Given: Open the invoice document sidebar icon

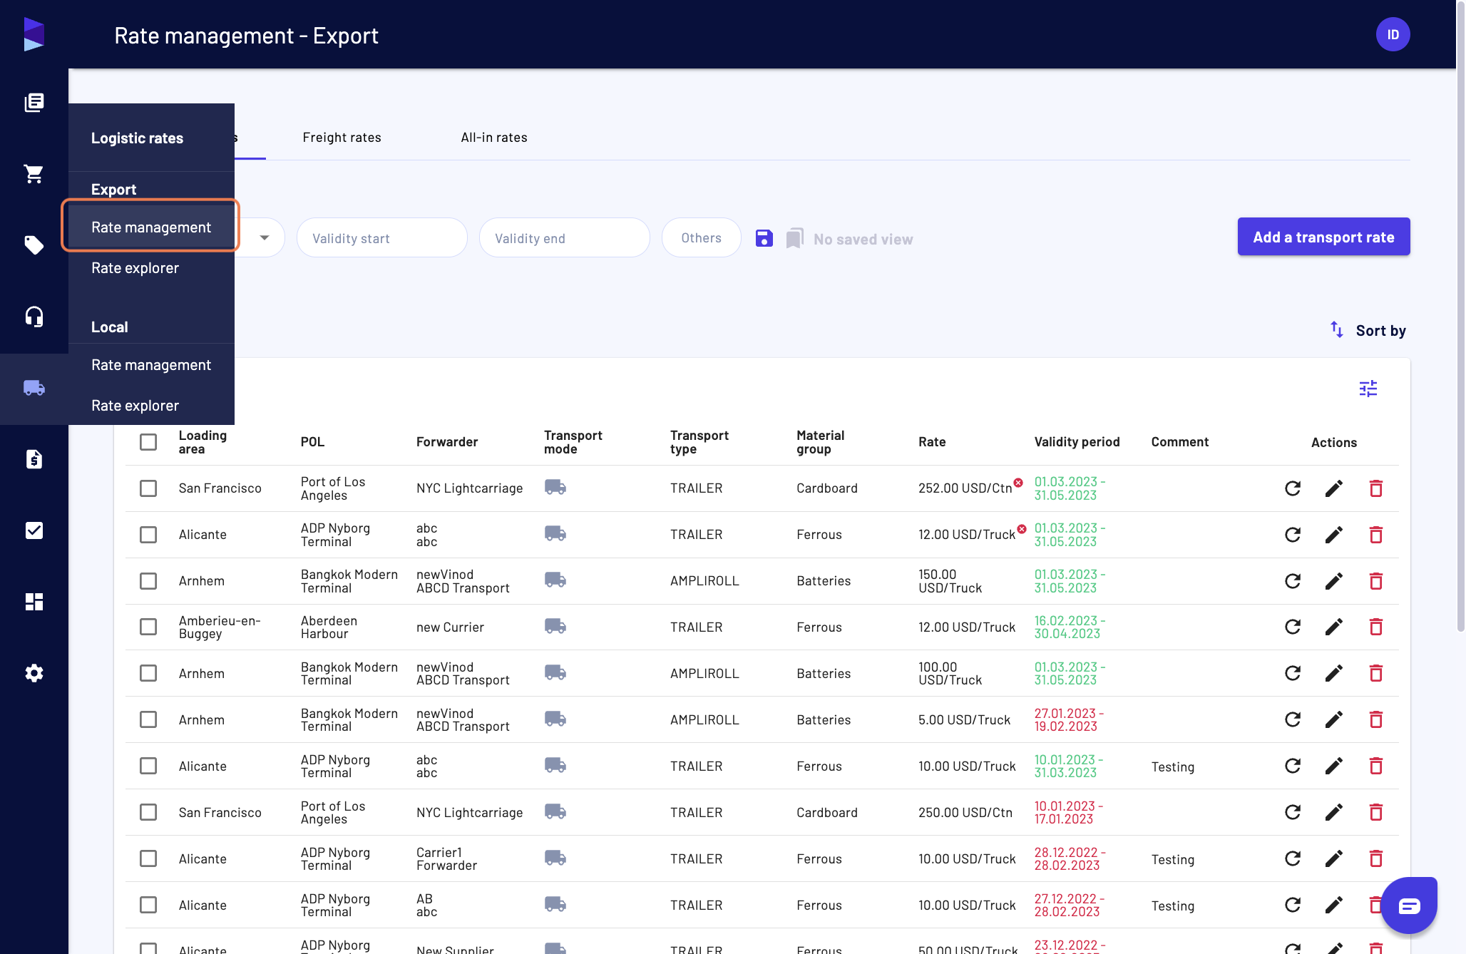Looking at the screenshot, I should (34, 459).
